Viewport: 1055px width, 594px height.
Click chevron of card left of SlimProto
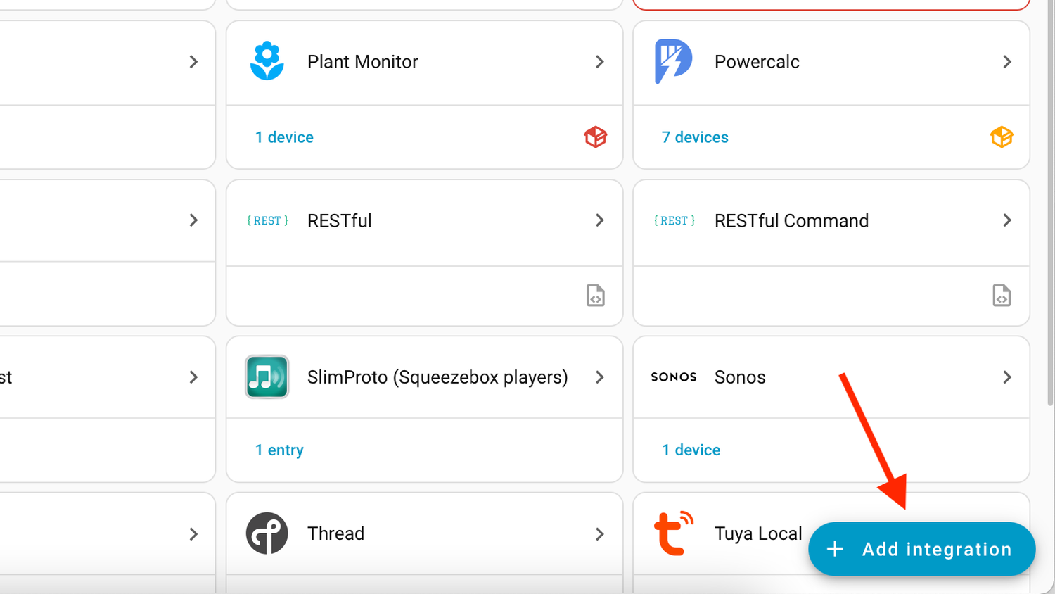click(x=193, y=377)
